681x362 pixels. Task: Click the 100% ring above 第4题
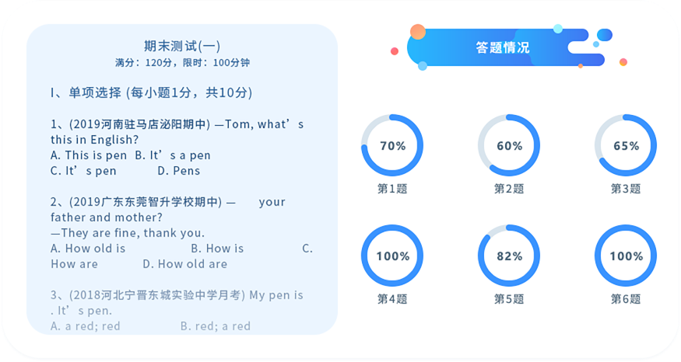pos(392,256)
